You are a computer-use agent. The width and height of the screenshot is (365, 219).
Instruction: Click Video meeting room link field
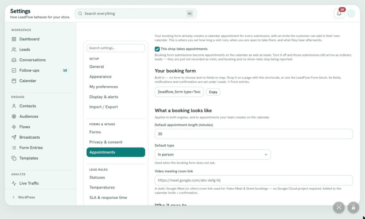(254, 180)
